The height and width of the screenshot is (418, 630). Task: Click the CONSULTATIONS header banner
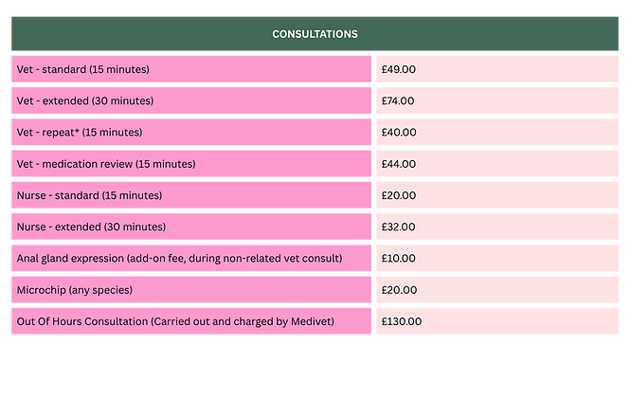pos(315,34)
